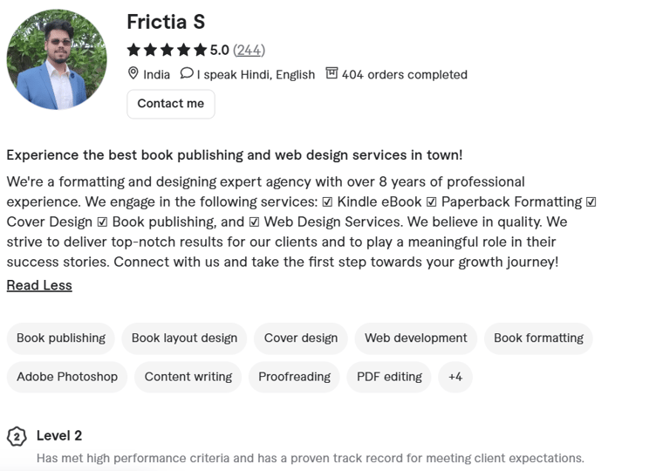Click the Content writing skill tag

coord(188,377)
